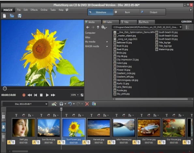Expand the MAGIX media section
Screen dimensions: 194x153
107,46
